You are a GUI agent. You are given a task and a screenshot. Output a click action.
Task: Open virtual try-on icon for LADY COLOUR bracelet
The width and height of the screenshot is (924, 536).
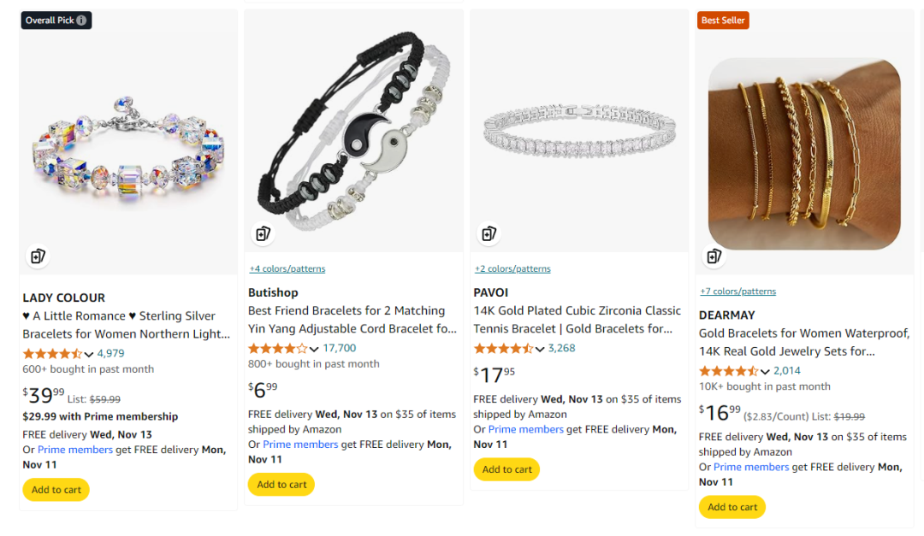coord(37,256)
